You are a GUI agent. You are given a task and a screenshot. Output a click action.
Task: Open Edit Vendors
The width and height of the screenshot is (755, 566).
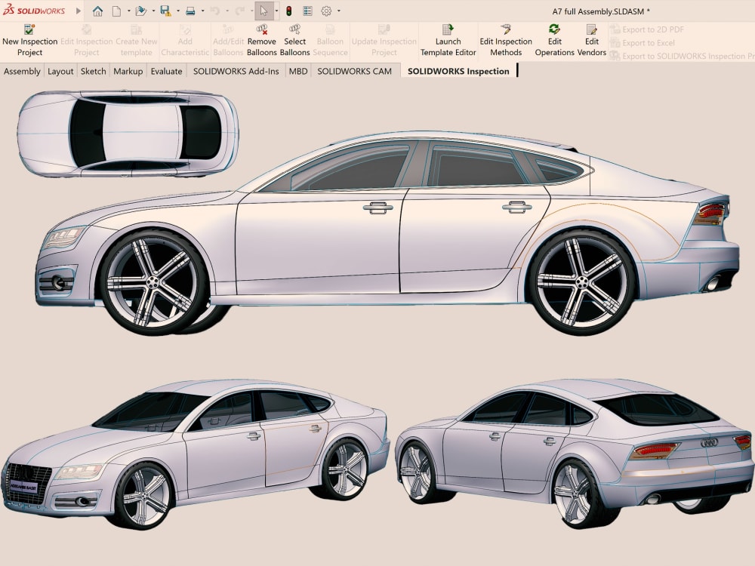click(x=591, y=41)
